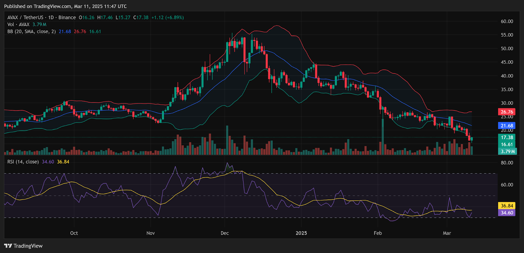Viewport: 524px width, 253px height.
Task: Open the BB (20, SMA, close, 2) legend
Action: [x=31, y=32]
